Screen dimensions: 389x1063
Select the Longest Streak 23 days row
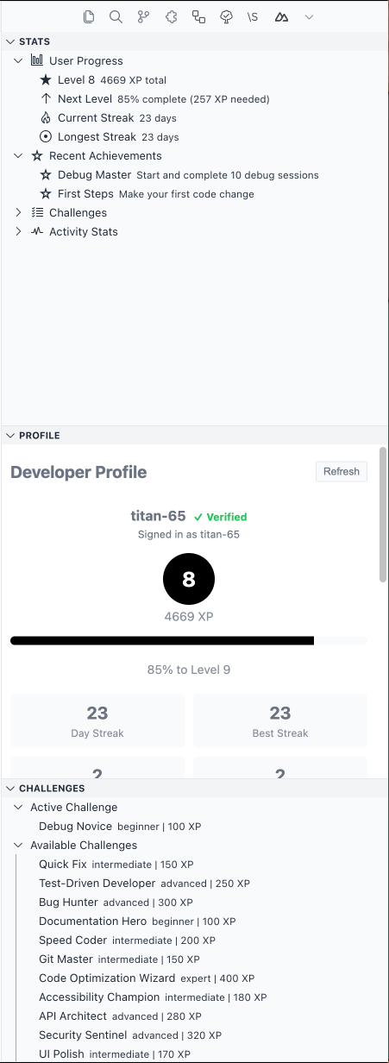(194, 136)
